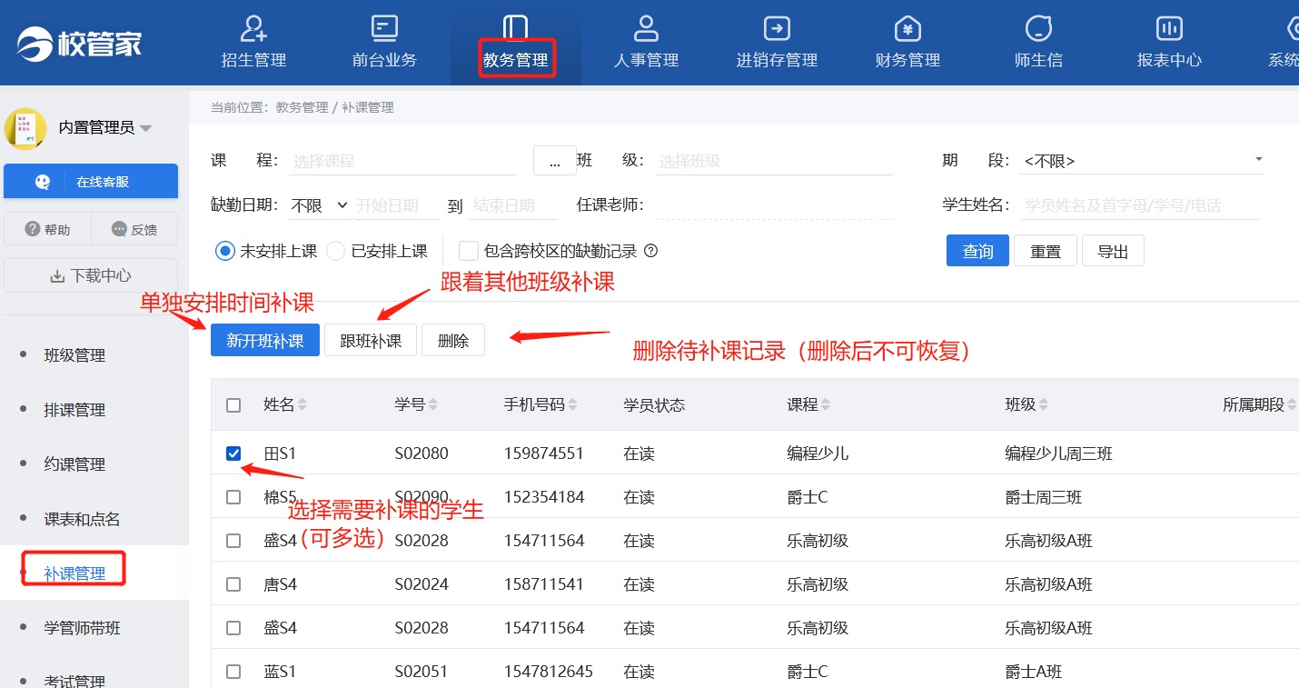Click the 内置管理员 avatar picture
Screen dimensions: 1299x688
click(25, 128)
